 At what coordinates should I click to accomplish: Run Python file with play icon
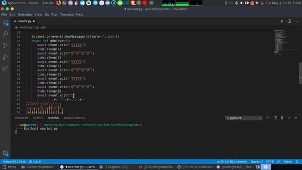click(282, 21)
